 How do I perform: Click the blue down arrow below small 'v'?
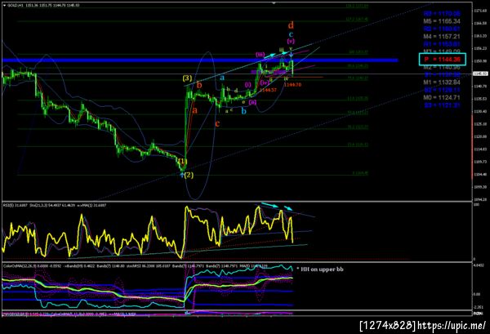292,56
